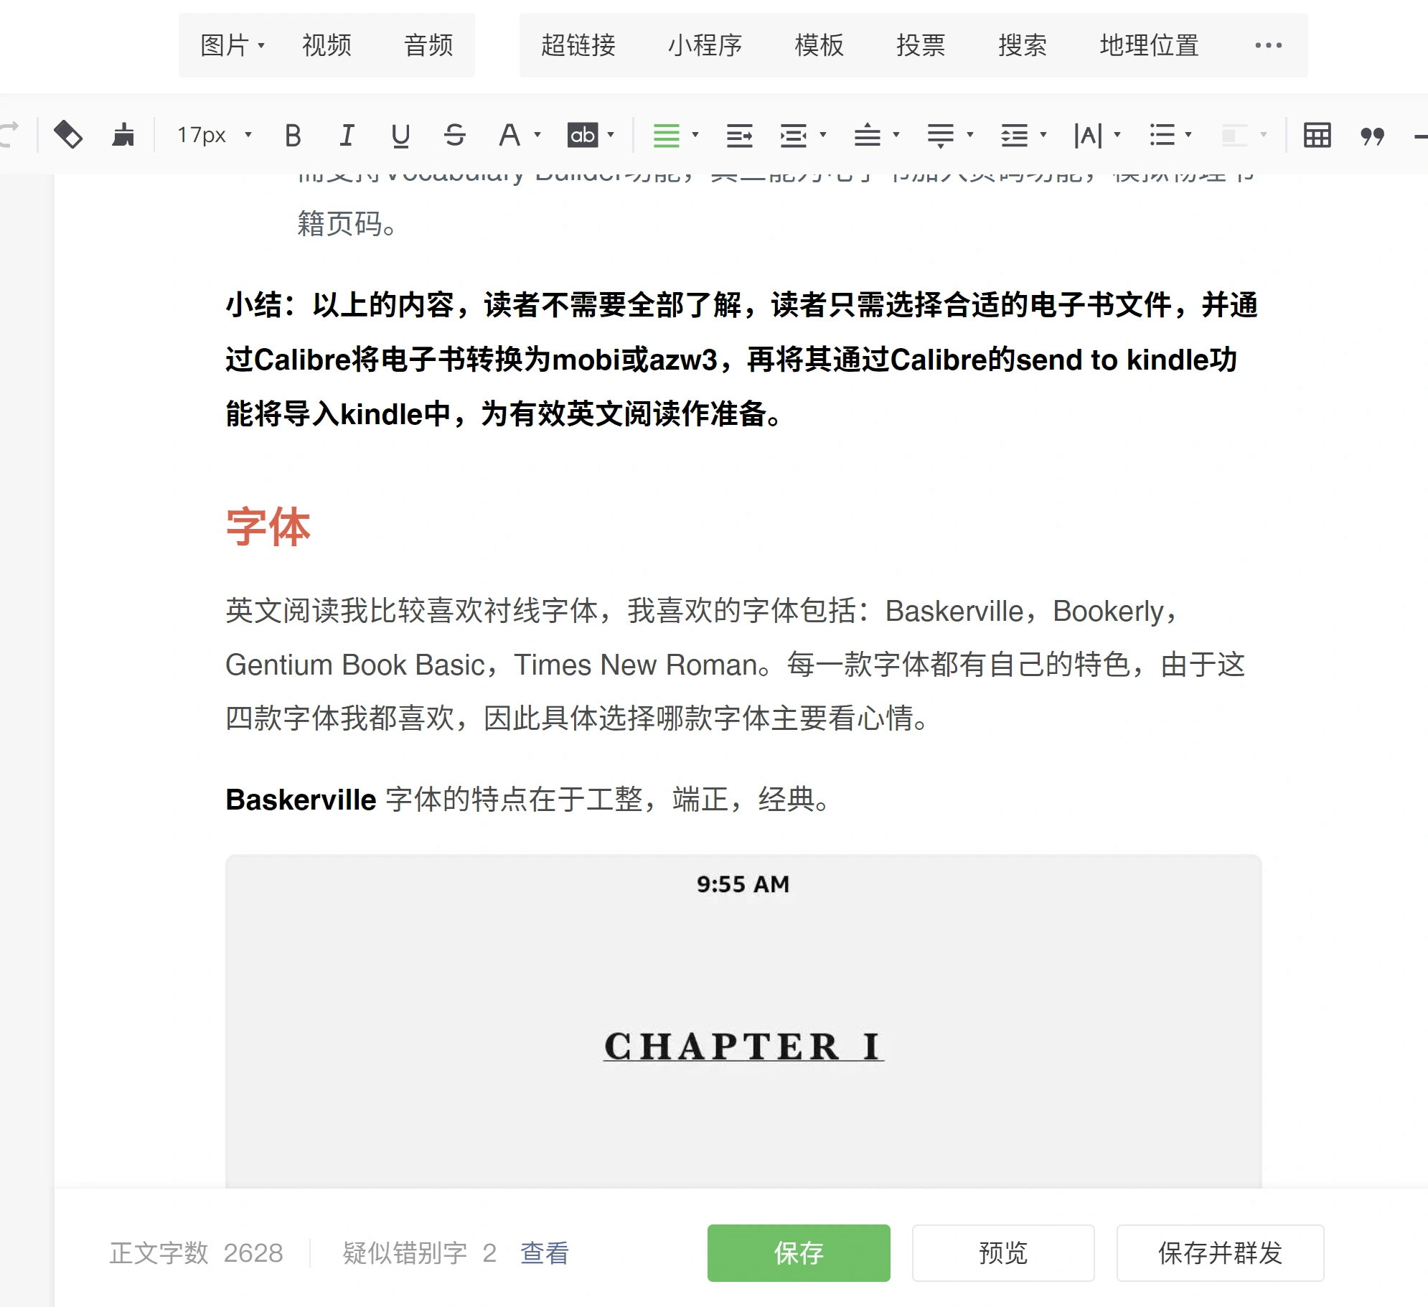Apply the ab background highlight color

click(x=583, y=135)
